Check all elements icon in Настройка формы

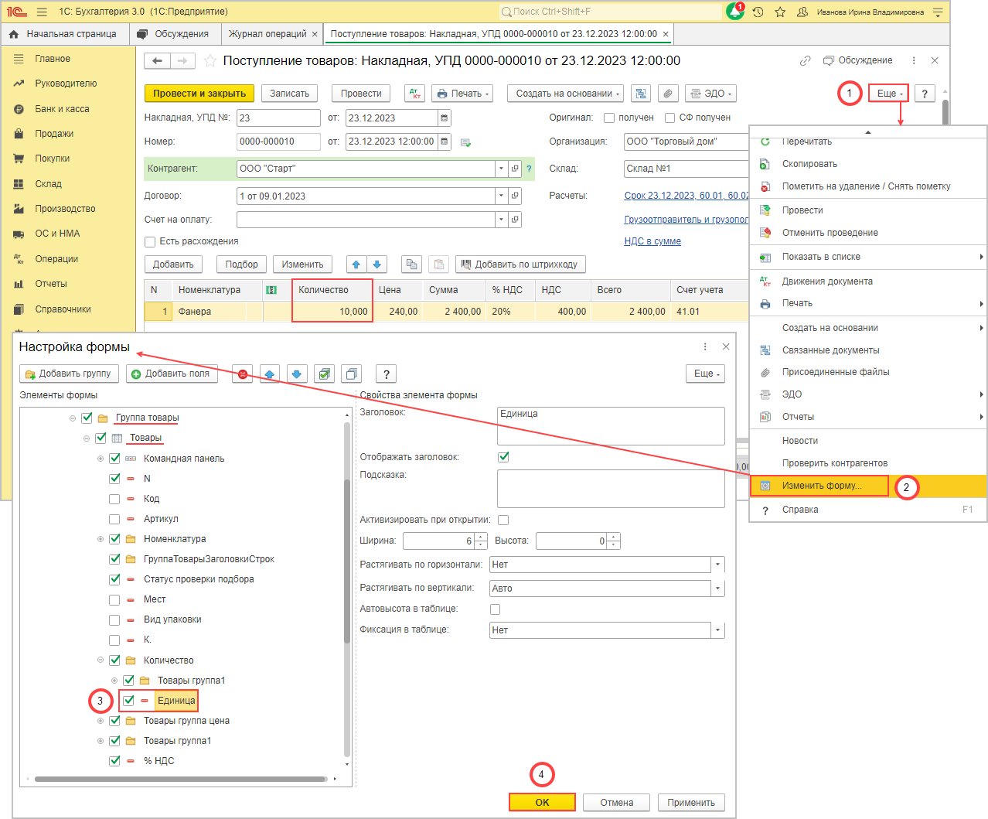click(x=325, y=374)
